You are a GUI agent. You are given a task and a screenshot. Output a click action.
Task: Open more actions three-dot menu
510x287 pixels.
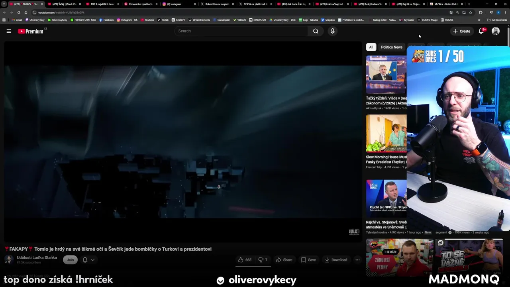tap(357, 260)
